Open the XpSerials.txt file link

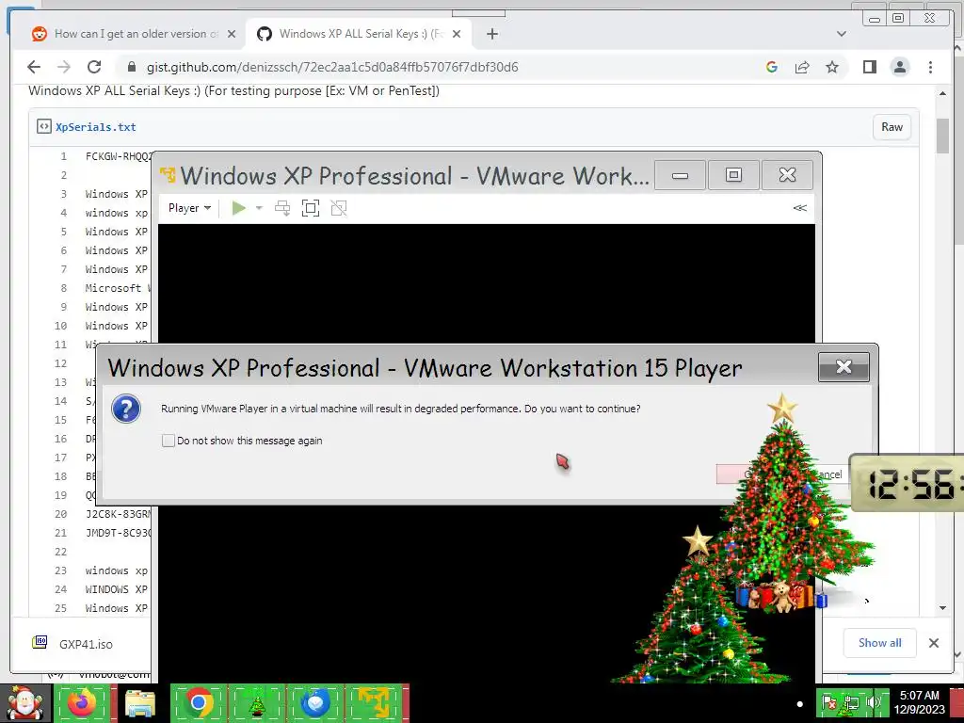pyautogui.click(x=96, y=127)
